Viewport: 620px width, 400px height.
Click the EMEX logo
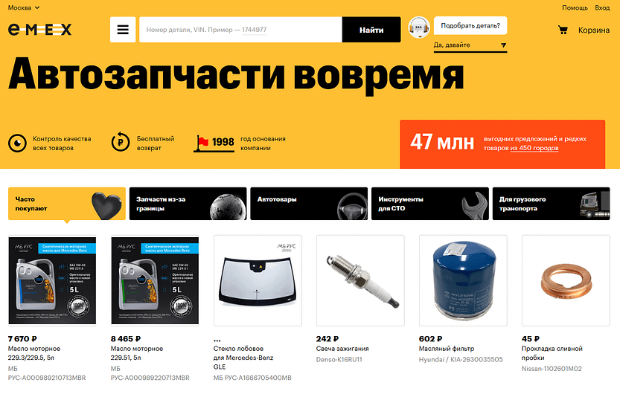40,30
